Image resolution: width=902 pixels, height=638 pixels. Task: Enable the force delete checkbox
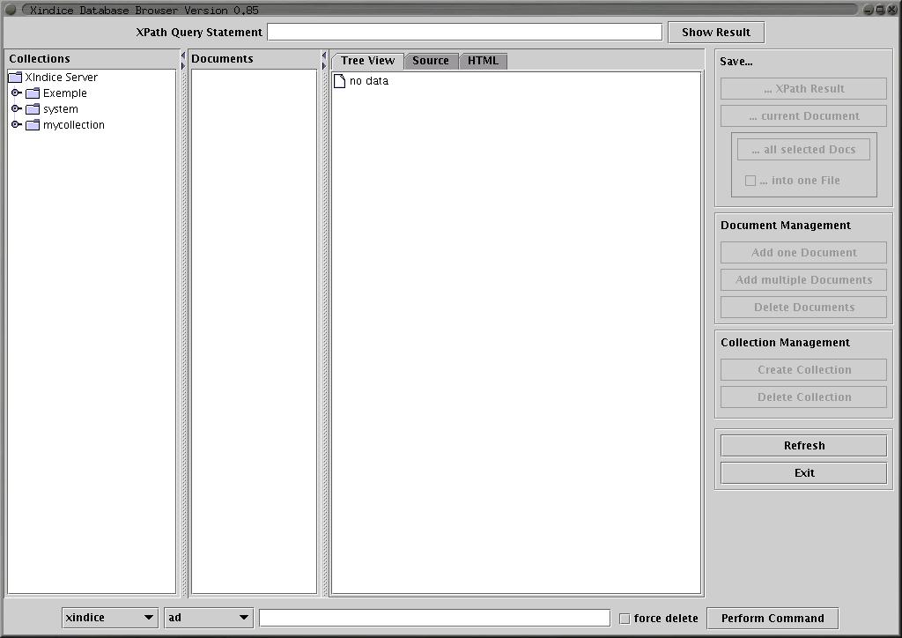coord(625,619)
